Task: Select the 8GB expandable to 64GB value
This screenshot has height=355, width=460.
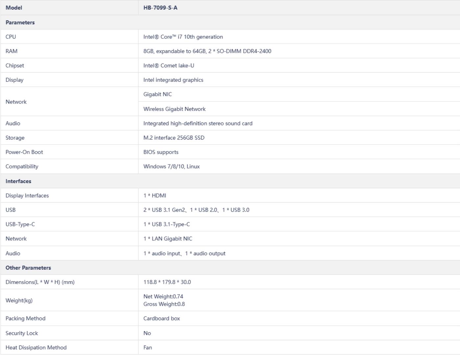Action: pyautogui.click(x=207, y=51)
